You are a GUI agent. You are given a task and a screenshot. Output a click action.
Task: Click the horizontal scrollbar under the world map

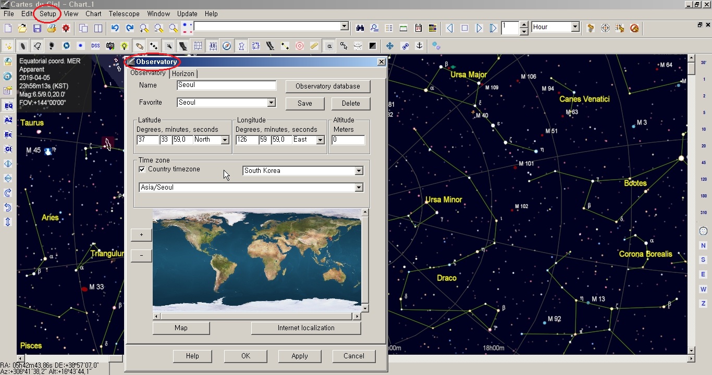256,316
